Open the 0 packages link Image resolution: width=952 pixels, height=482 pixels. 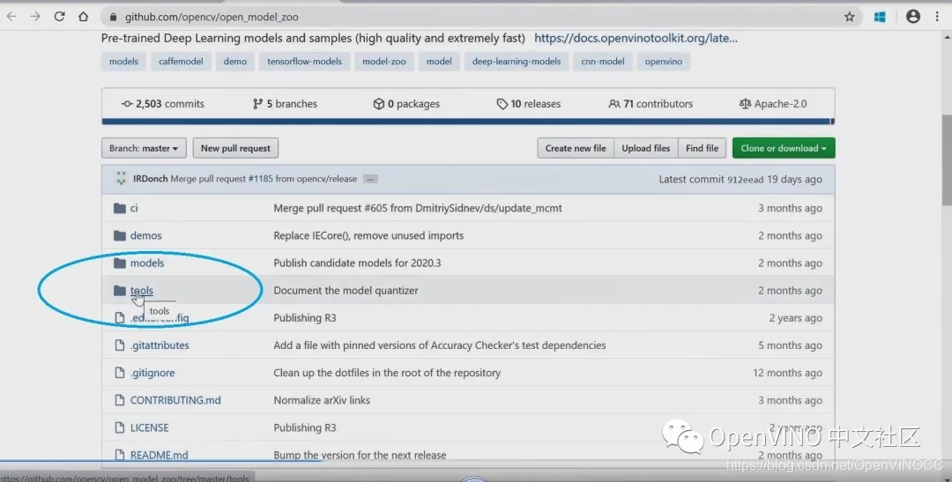tap(406, 104)
